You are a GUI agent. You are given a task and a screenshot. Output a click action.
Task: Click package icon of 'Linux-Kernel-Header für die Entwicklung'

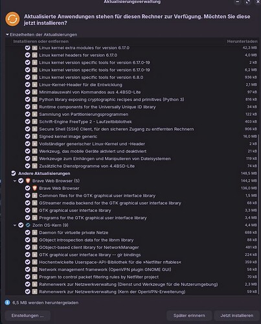34,85
